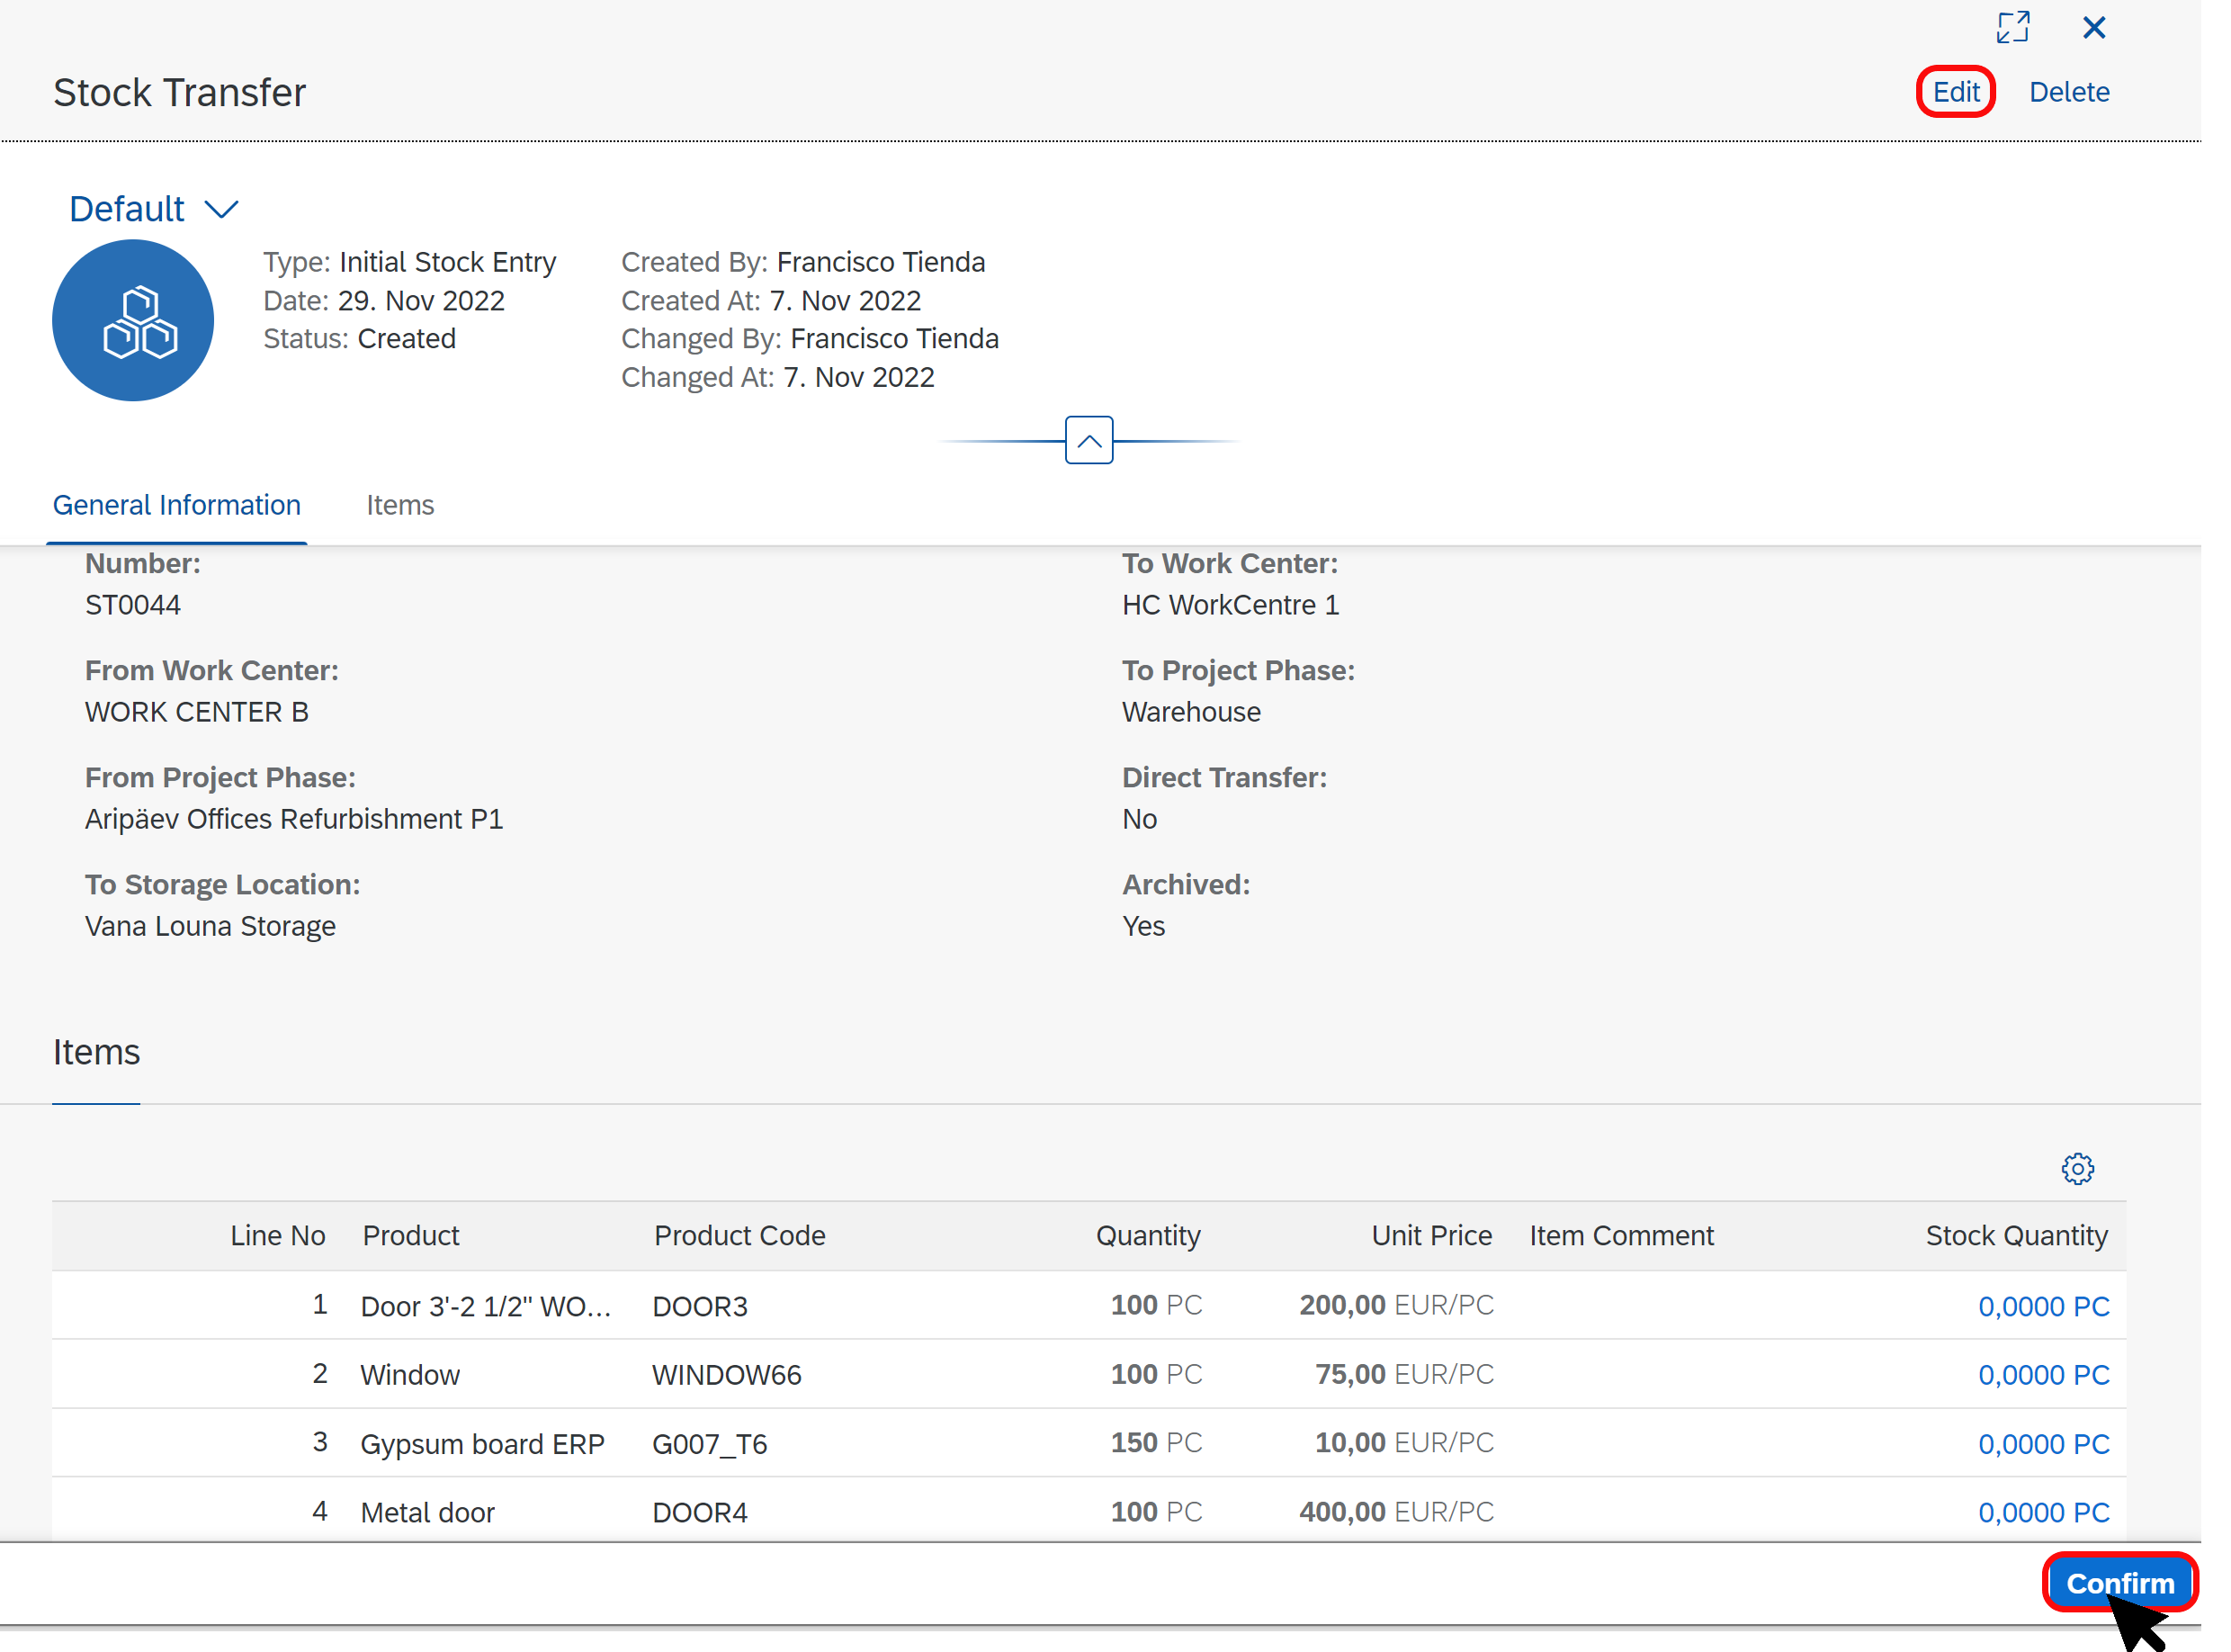The width and height of the screenshot is (2231, 1652).
Task: Open stock quantity link for DOOR4
Action: coord(2043,1513)
